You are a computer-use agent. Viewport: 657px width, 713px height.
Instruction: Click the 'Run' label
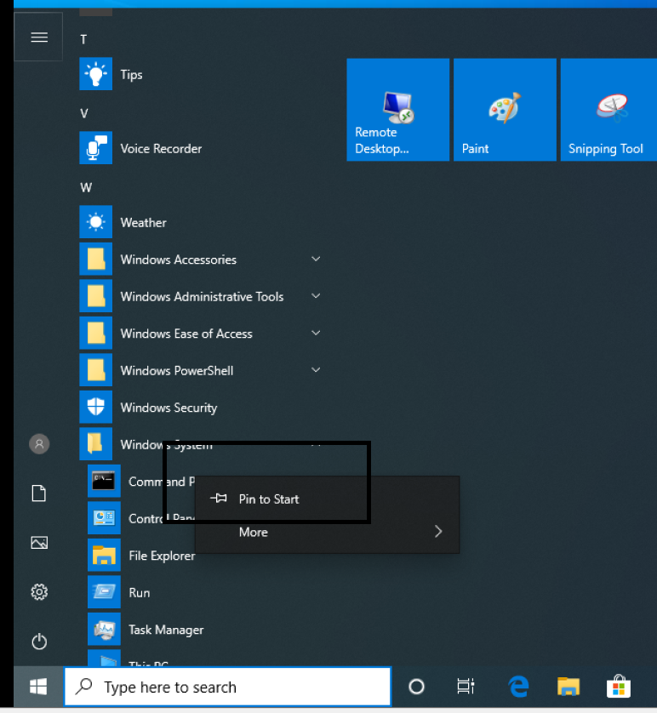(139, 593)
